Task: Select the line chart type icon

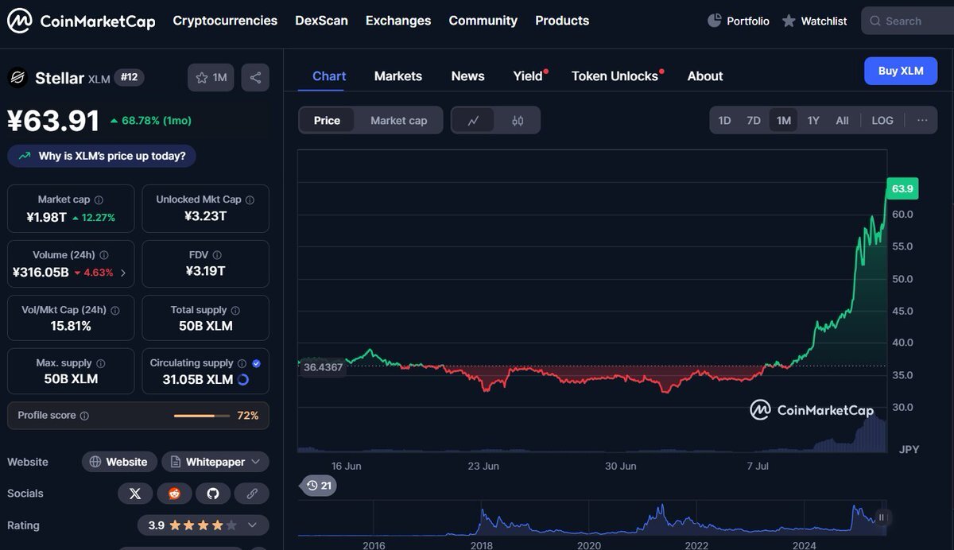Action: 474,121
